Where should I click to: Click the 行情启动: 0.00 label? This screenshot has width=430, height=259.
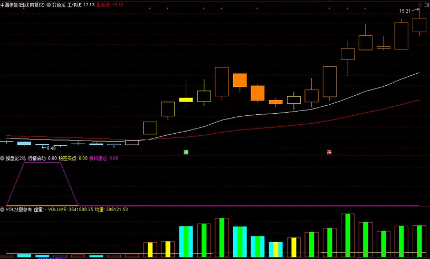coord(43,158)
